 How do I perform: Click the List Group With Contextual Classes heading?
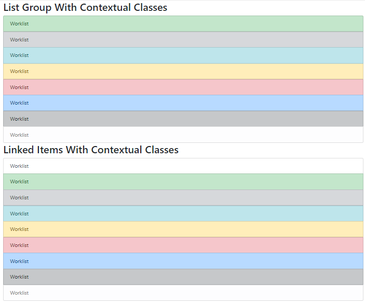pyautogui.click(x=85, y=8)
